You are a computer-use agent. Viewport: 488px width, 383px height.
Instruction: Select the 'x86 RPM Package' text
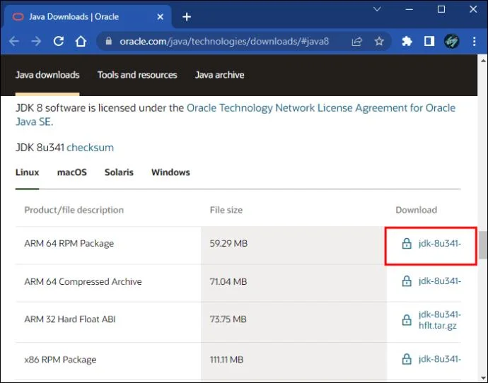pos(60,360)
